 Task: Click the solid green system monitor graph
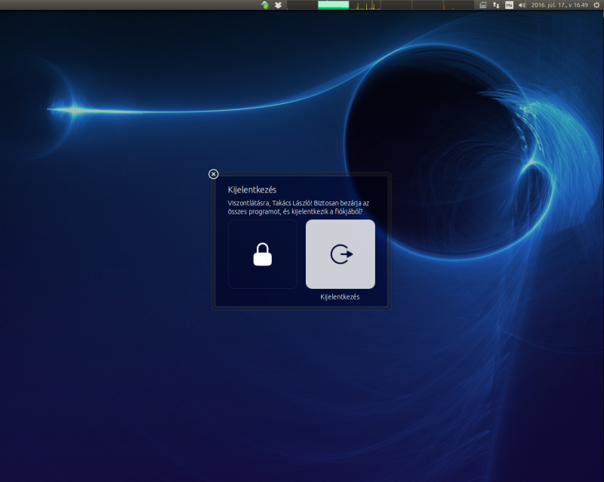[x=334, y=5]
